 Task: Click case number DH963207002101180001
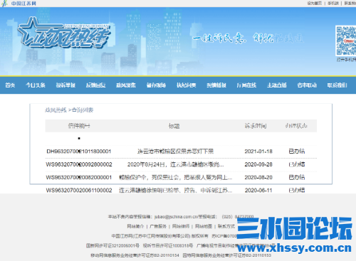79,151
